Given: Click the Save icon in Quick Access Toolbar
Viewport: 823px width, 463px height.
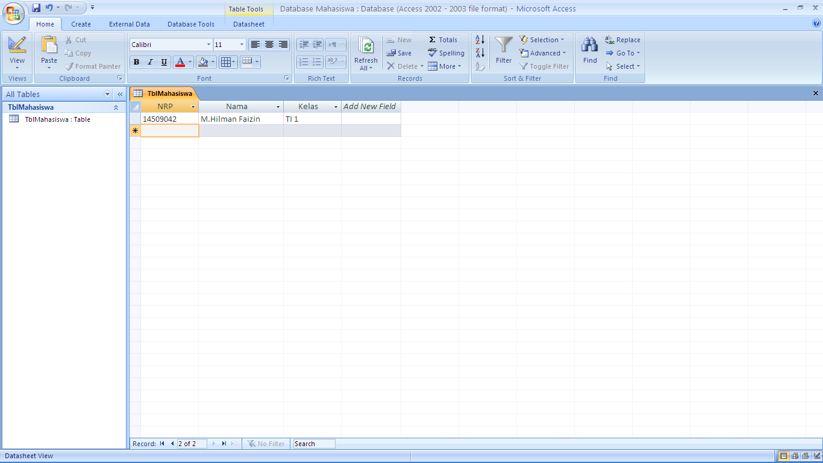Looking at the screenshot, I should click(x=36, y=8).
